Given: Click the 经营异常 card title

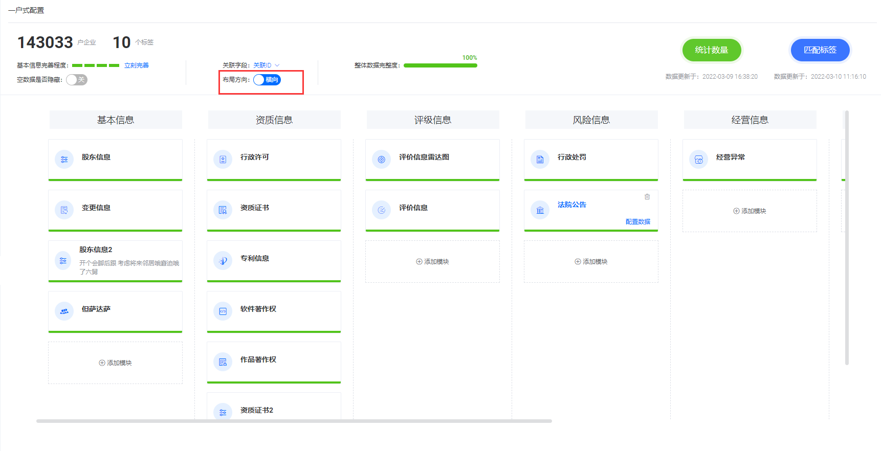Looking at the screenshot, I should pos(731,157).
